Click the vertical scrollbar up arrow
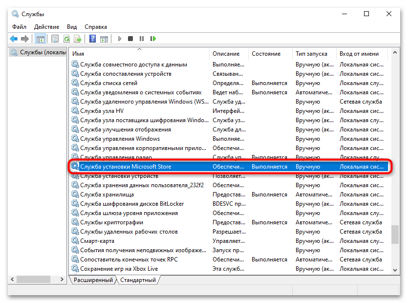408x303 pixels. [395, 52]
